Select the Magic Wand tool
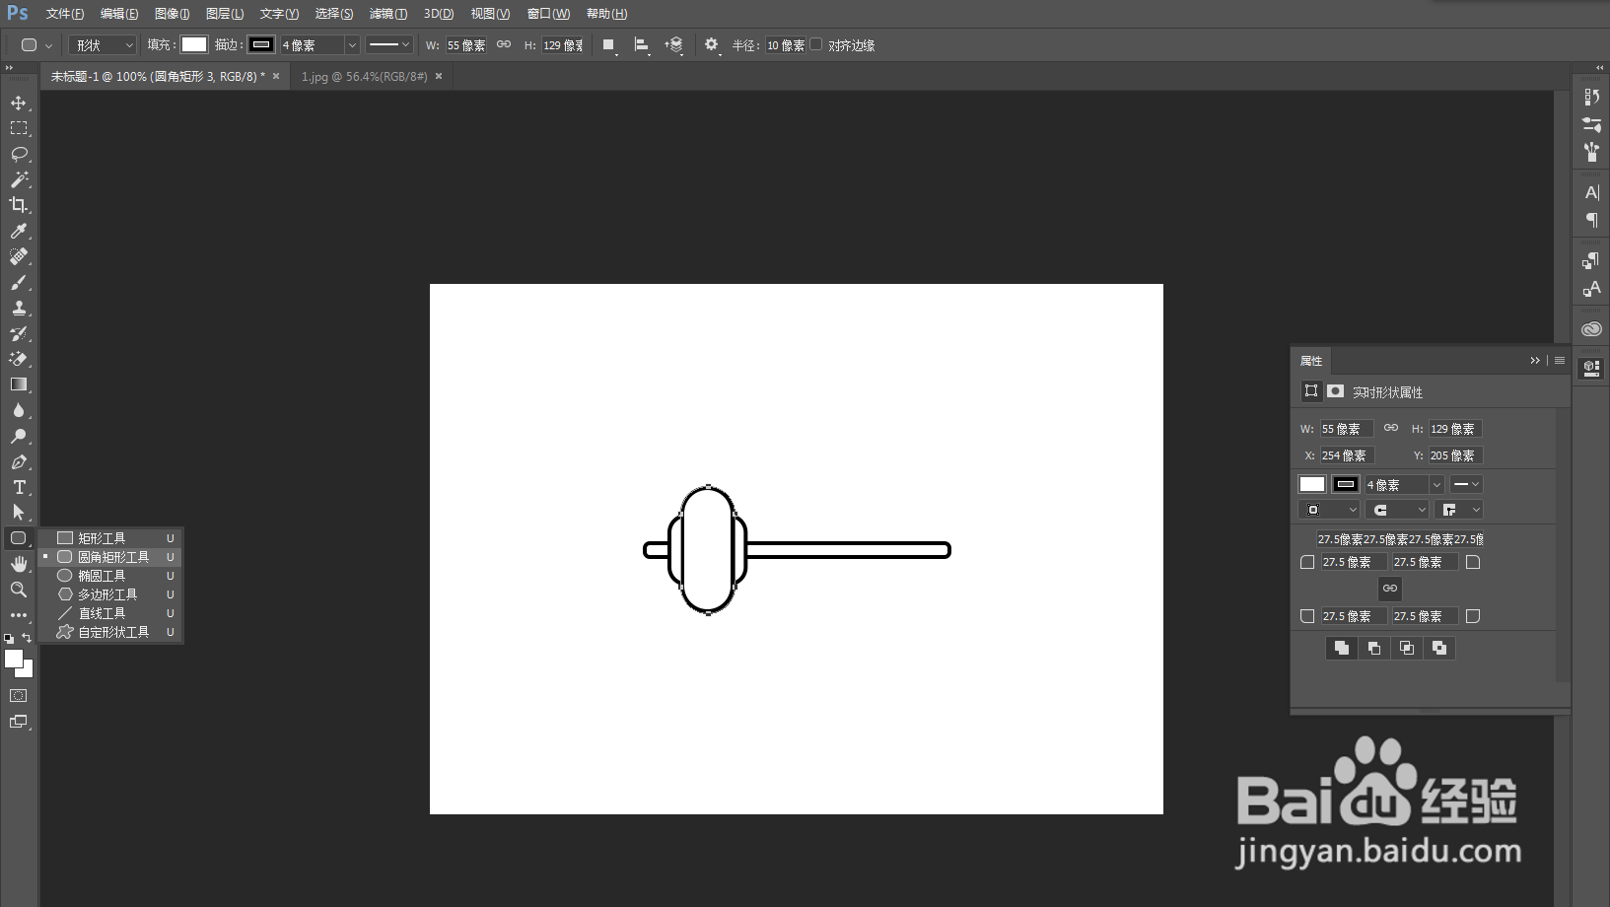Image resolution: width=1610 pixels, height=907 pixels. coord(19,179)
